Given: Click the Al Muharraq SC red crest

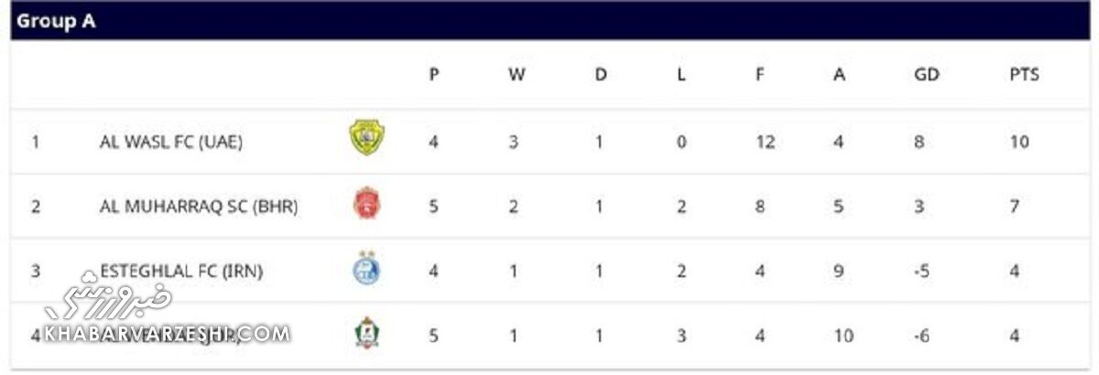Looking at the screenshot, I should [x=367, y=203].
